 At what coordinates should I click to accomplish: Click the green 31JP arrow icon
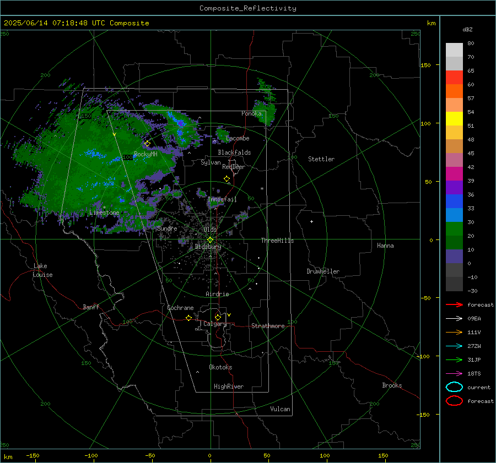(454, 359)
